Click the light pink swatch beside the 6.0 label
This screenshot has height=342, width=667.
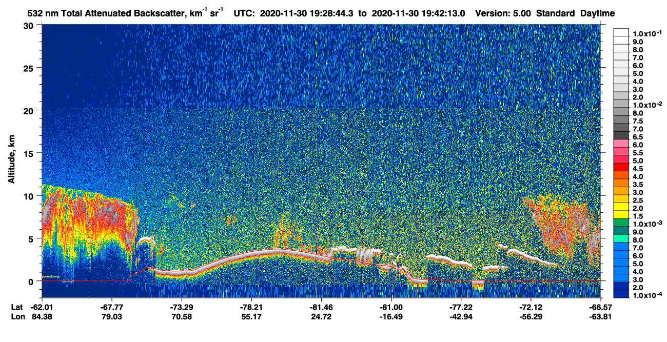[621, 144]
